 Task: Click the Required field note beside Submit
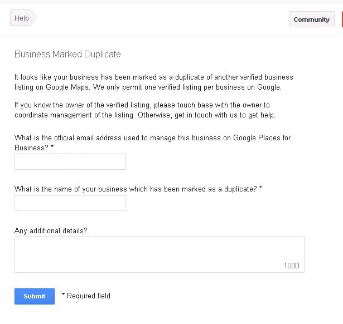[x=86, y=296]
